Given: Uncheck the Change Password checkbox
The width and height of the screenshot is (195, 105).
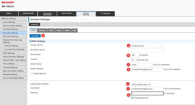Looking at the screenshot, I should click(132, 98).
